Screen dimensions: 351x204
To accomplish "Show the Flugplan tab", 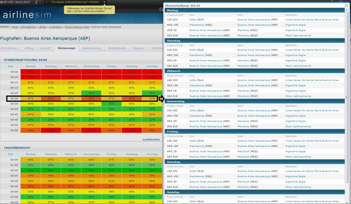I will 138,48.
